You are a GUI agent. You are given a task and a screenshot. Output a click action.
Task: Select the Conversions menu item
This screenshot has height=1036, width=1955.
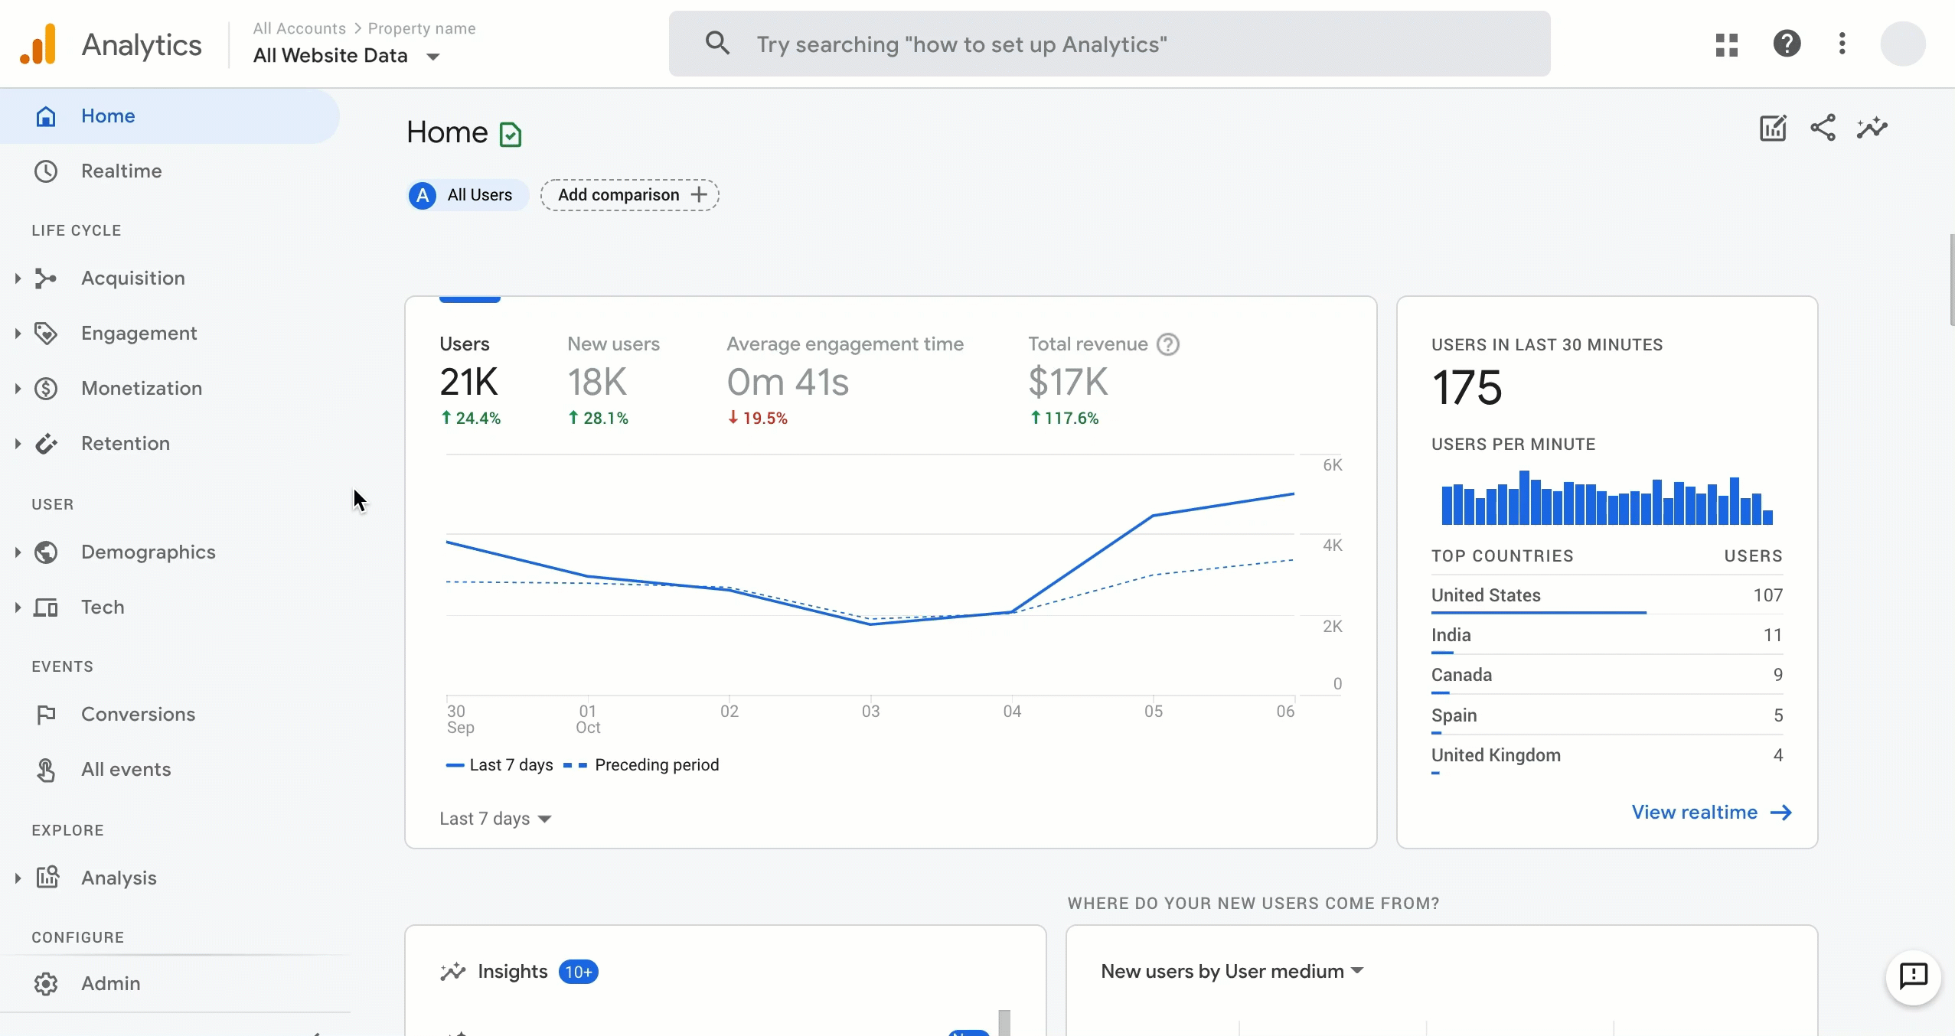139,713
